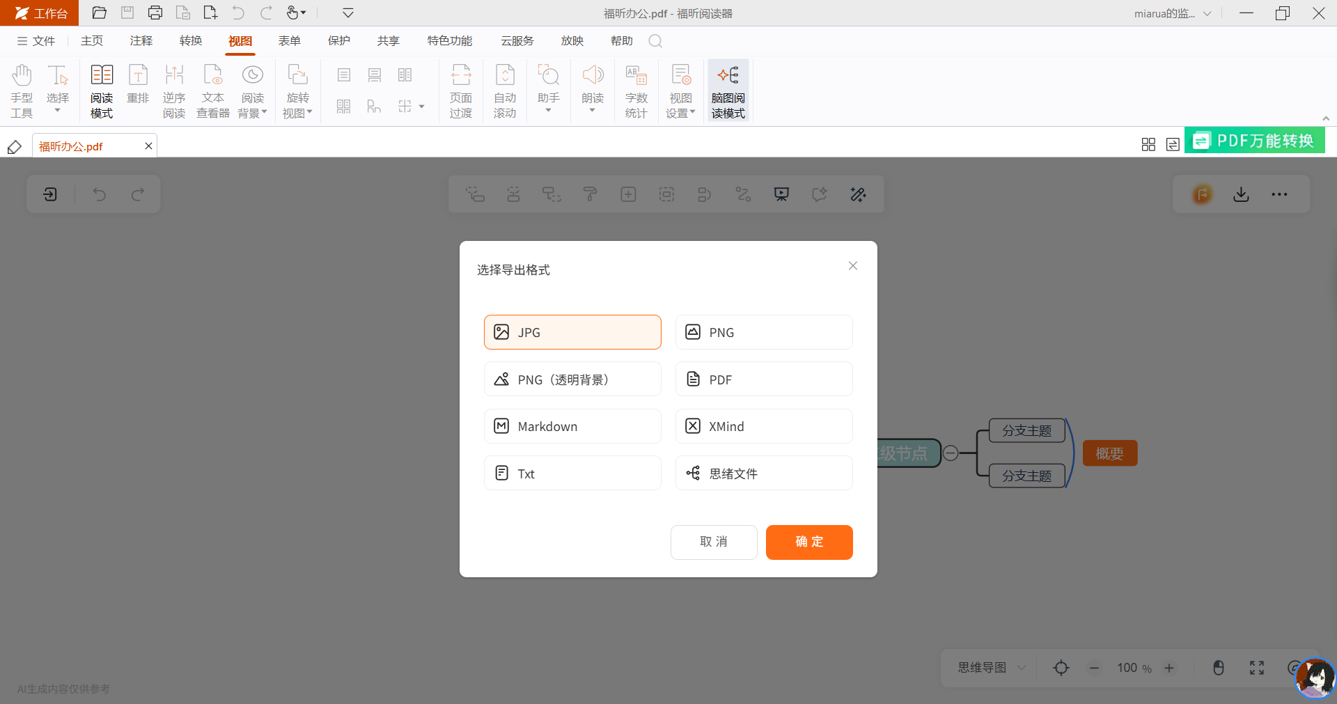Click the download export icon
Screen dimensions: 1337x704
pos(1241,194)
